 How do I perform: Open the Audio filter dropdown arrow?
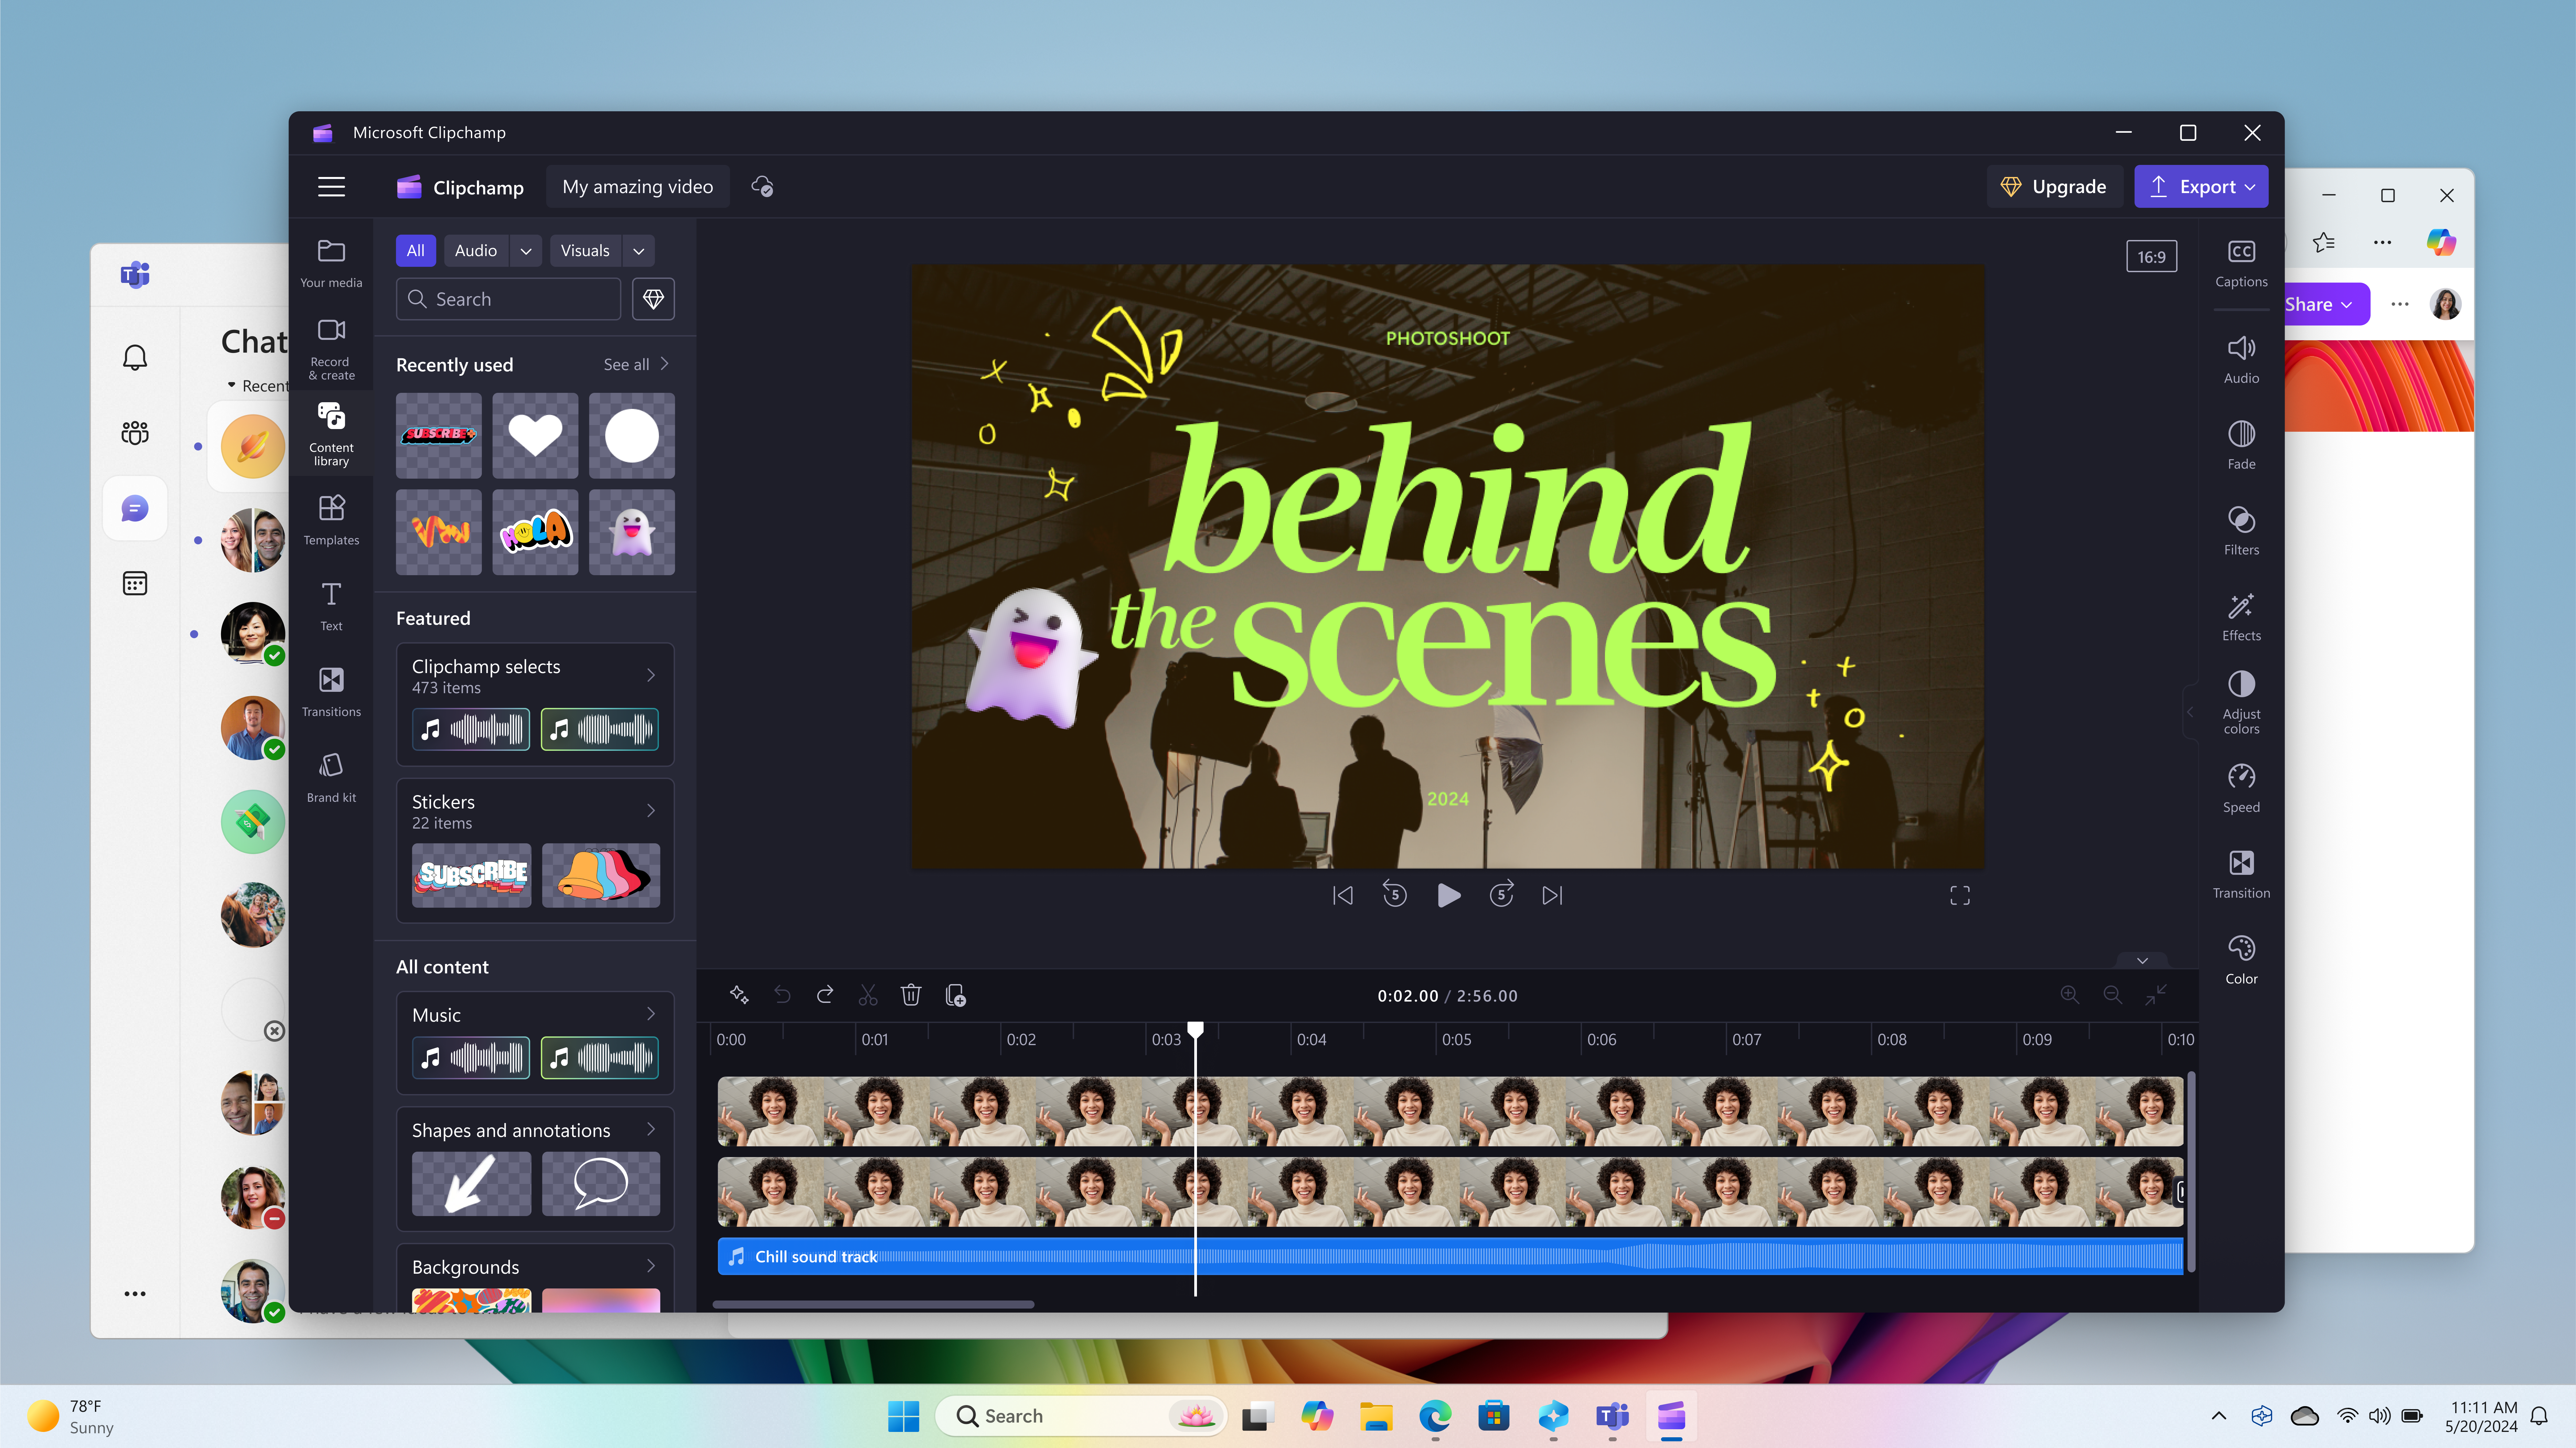tap(526, 251)
